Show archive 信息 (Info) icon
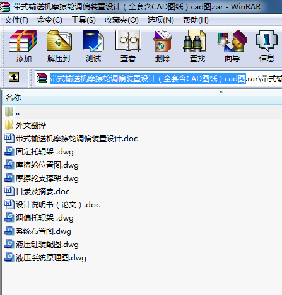 tap(267, 46)
